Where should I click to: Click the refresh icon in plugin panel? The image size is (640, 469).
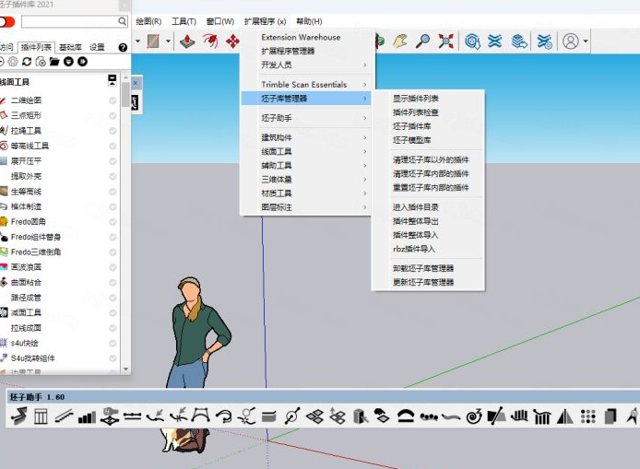click(x=27, y=62)
